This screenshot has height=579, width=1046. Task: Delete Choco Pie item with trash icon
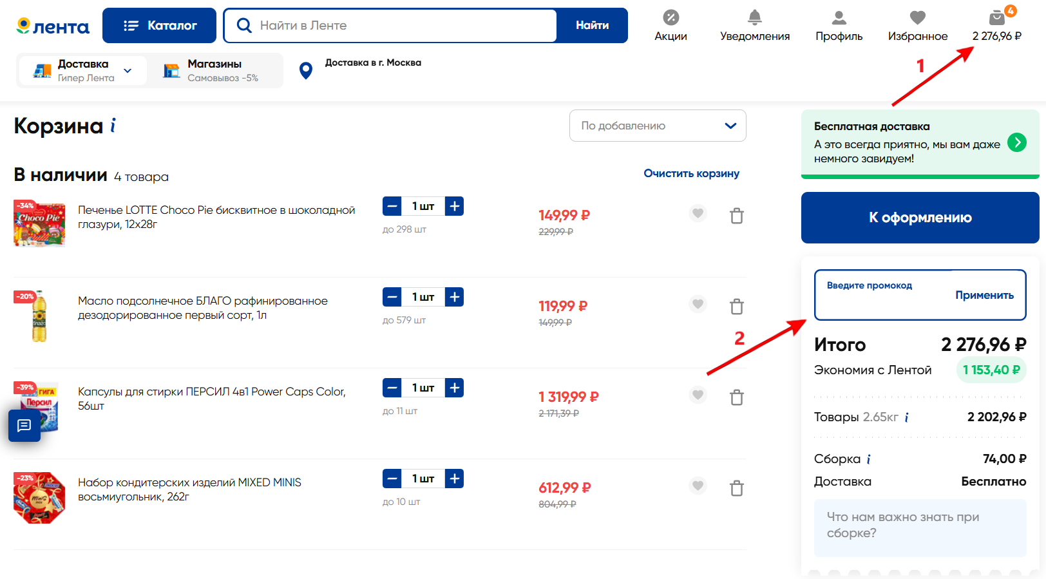point(737,216)
